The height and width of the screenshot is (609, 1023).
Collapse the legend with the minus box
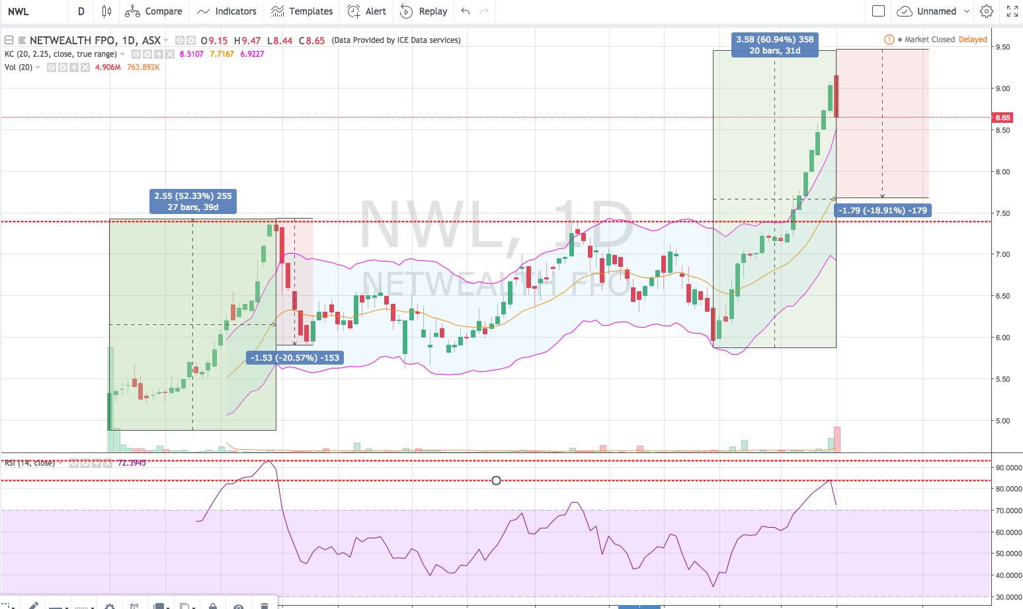tap(9, 40)
